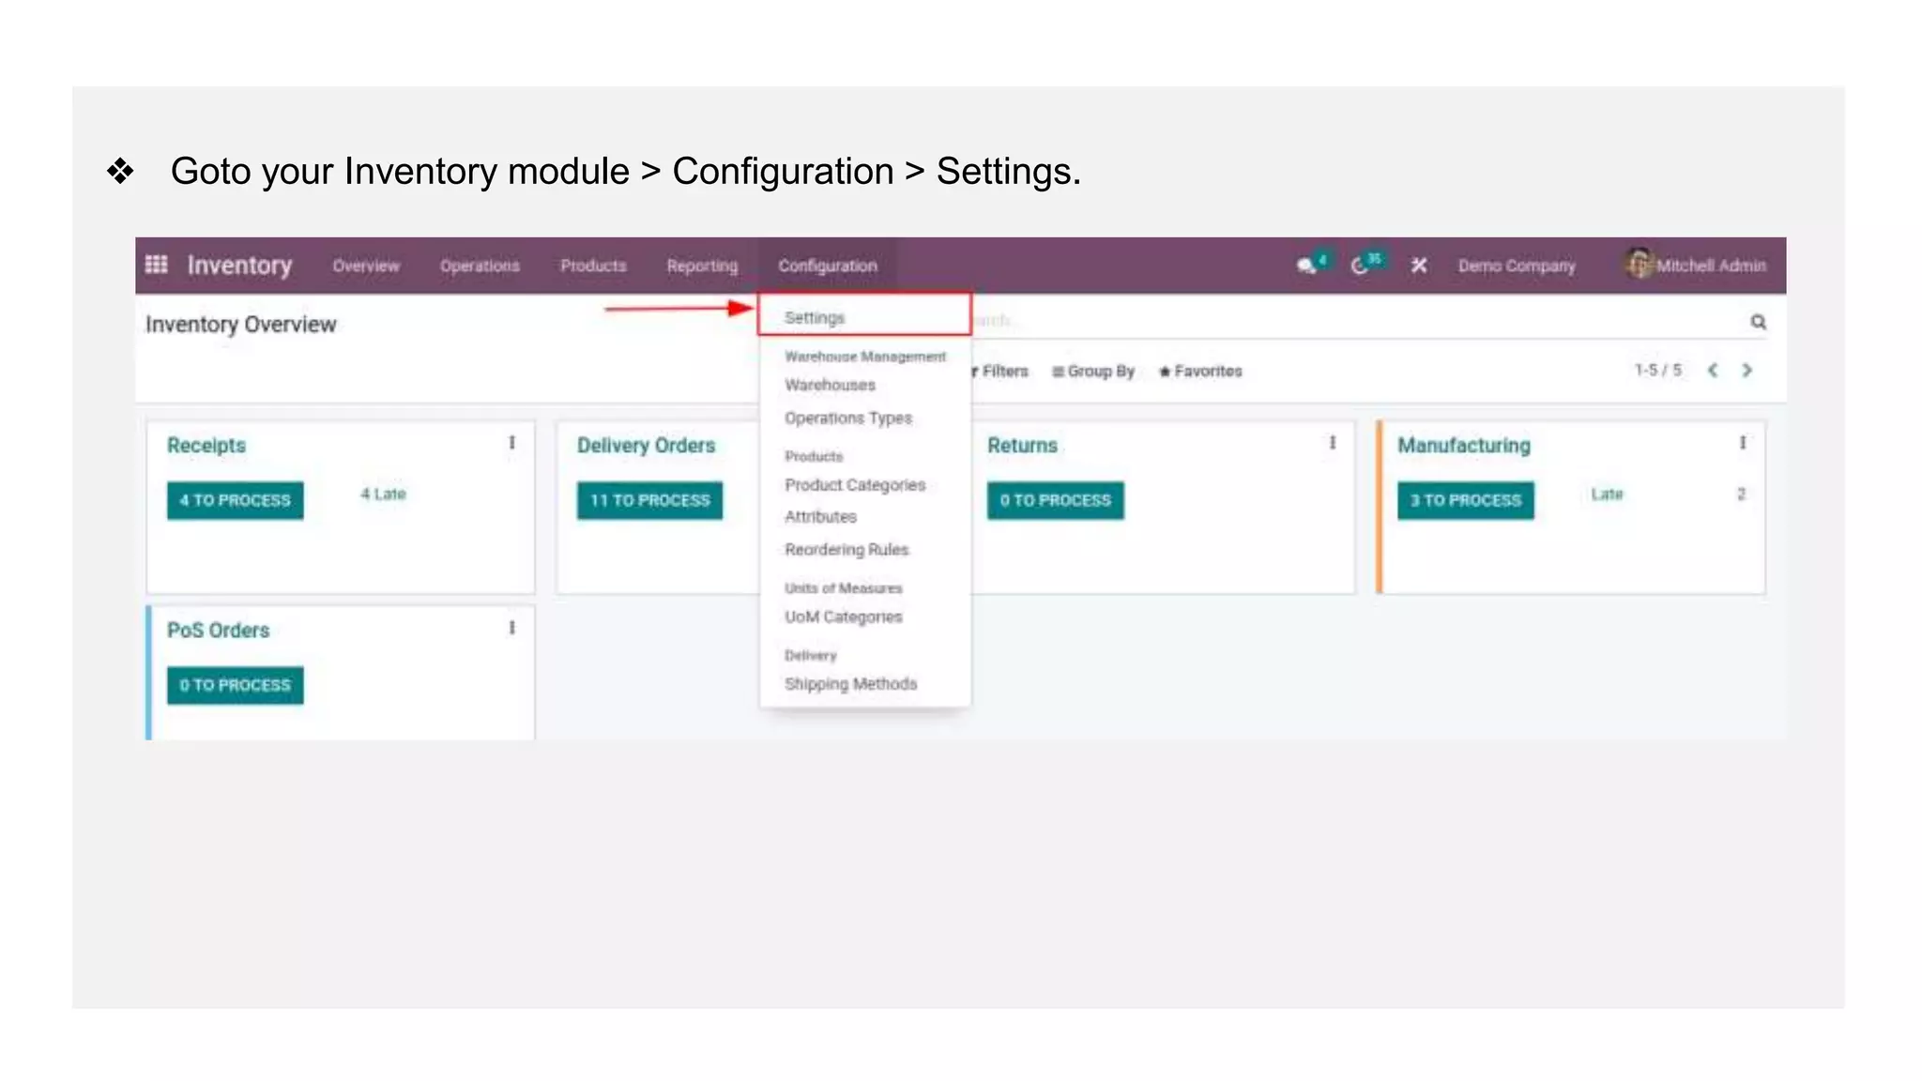
Task: Click the Inventory app title
Action: click(x=239, y=266)
